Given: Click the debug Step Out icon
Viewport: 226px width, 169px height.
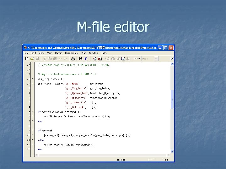Looking at the screenshot, I should 118,59.
